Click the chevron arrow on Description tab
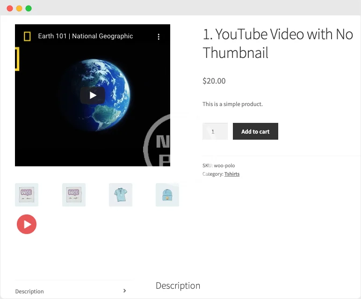The image size is (361, 299). click(124, 291)
